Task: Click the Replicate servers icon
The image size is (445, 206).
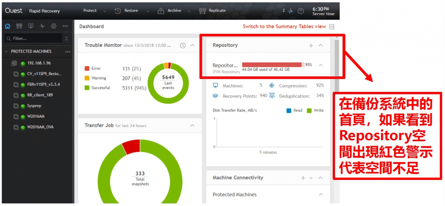Action: point(202,11)
